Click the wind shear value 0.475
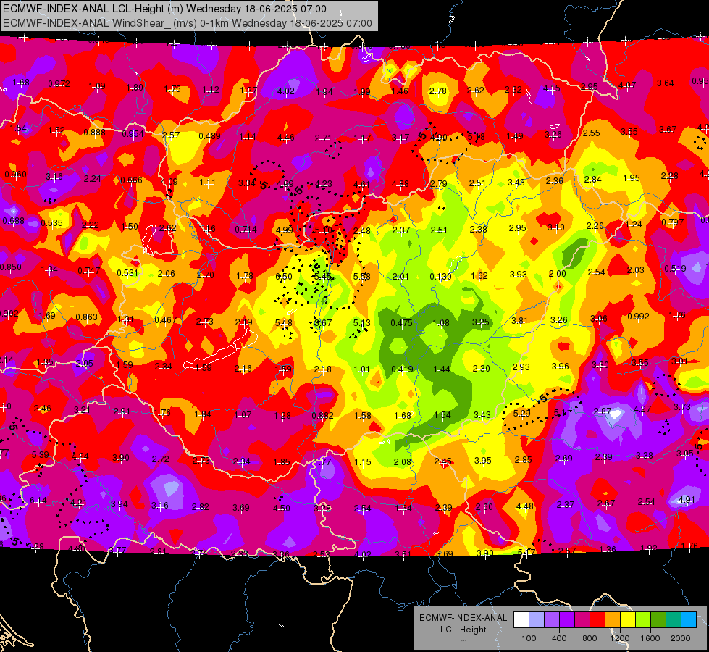The width and height of the screenshot is (709, 652). pos(401,322)
